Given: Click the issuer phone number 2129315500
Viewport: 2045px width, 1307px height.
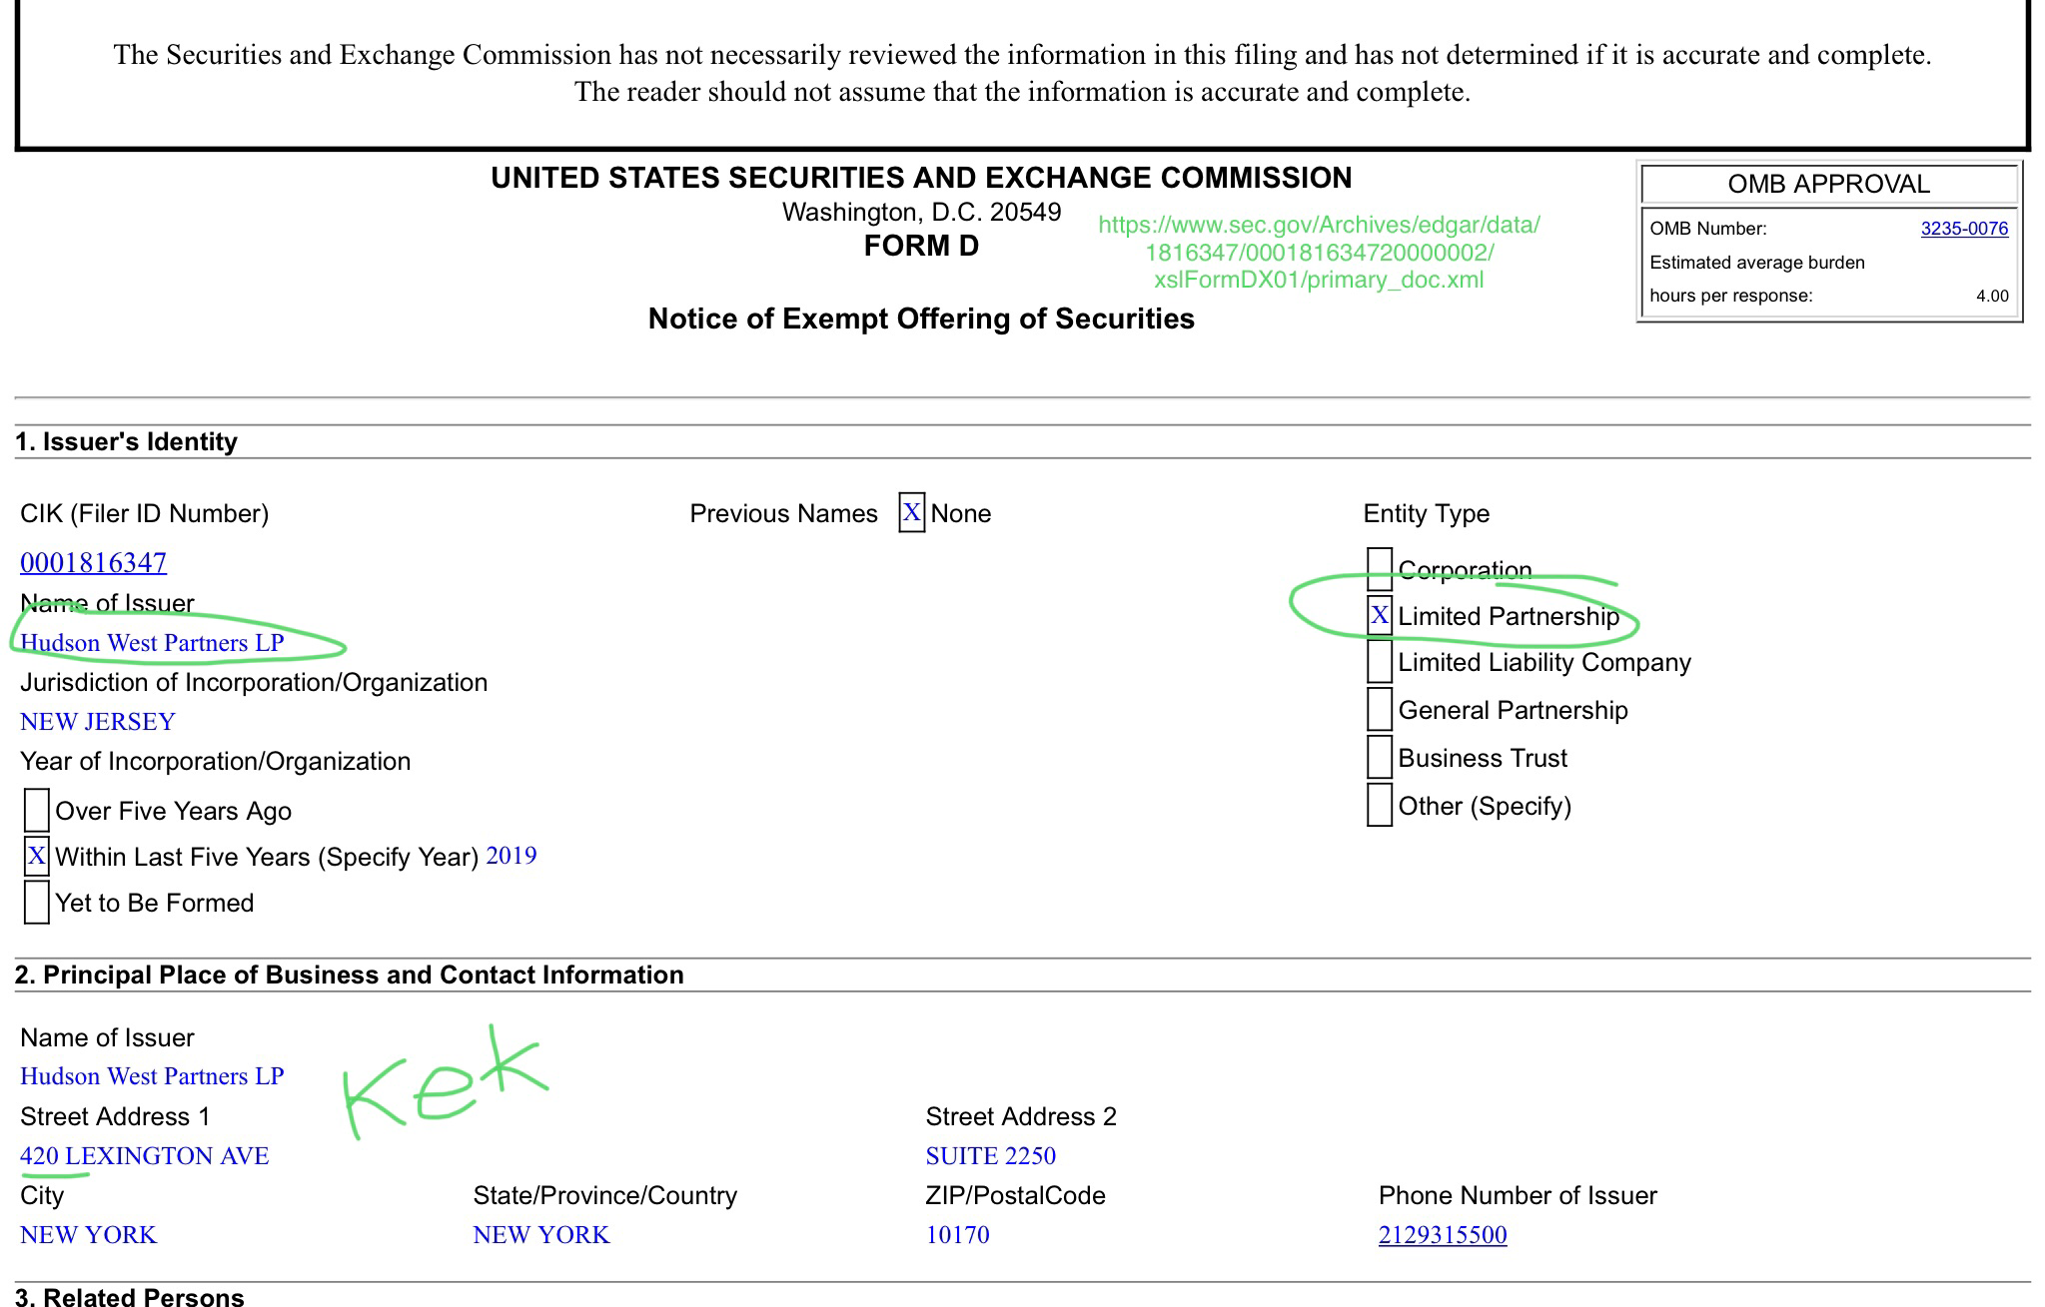Looking at the screenshot, I should pyautogui.click(x=1442, y=1235).
